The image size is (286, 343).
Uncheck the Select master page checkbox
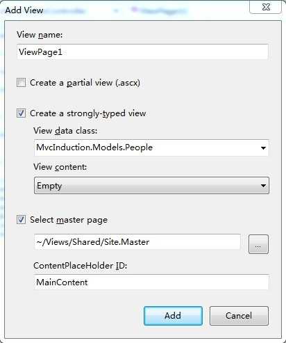[x=21, y=219]
